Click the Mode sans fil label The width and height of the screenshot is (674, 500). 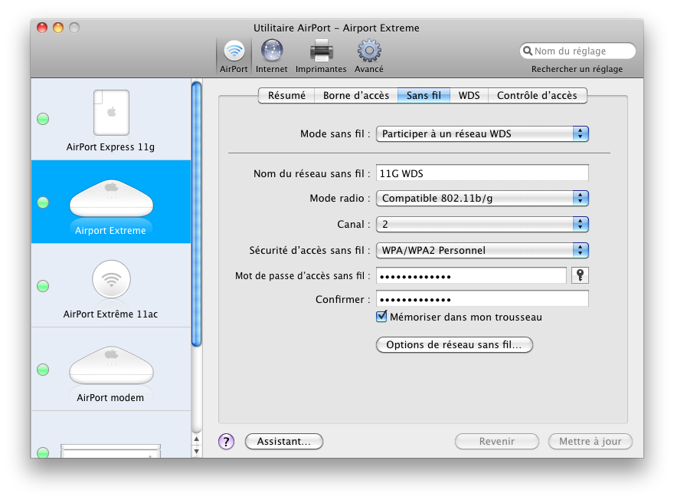[335, 134]
